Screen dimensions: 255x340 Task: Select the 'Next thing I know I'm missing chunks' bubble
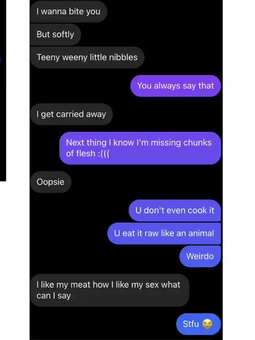point(140,148)
